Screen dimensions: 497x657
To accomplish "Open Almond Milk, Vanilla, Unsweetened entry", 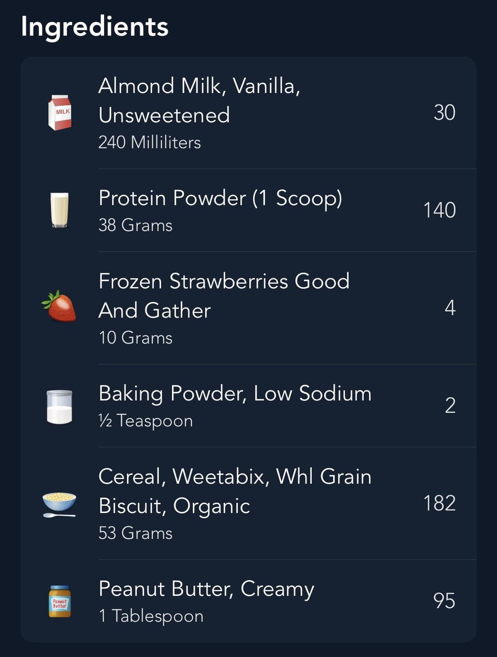I will click(x=248, y=113).
